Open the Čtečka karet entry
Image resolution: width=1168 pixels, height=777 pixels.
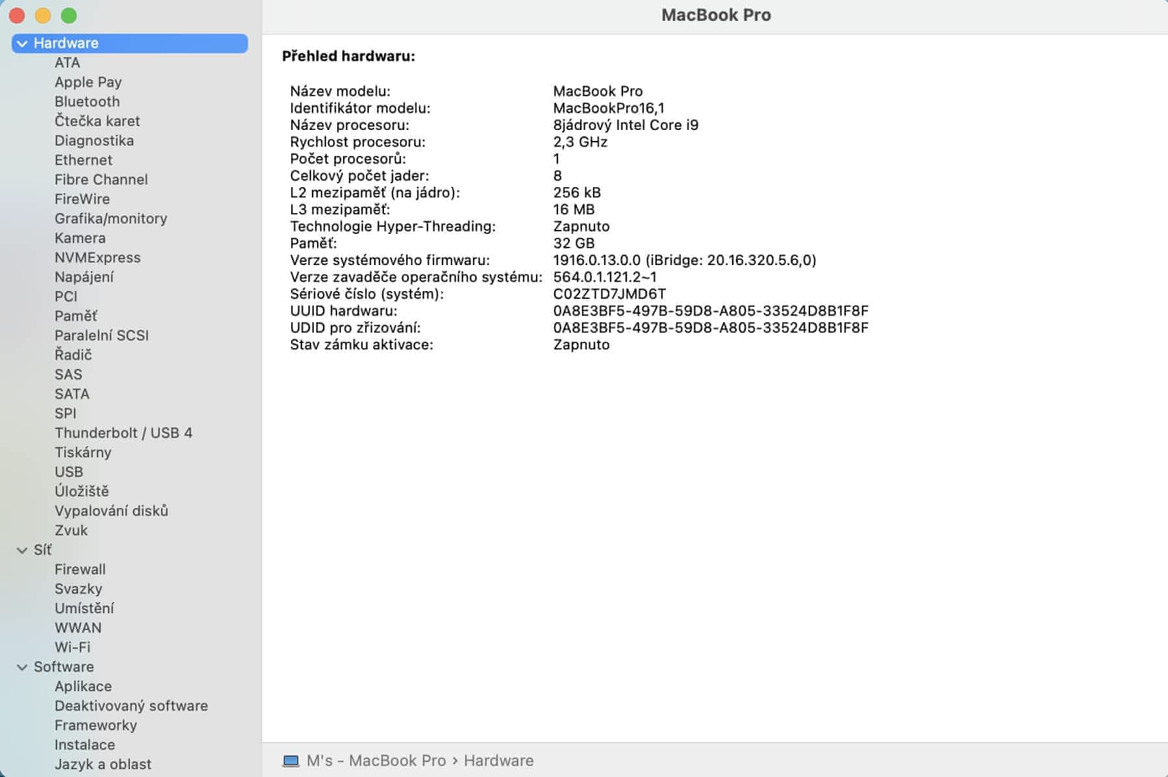click(97, 121)
